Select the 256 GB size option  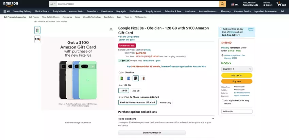136,91
